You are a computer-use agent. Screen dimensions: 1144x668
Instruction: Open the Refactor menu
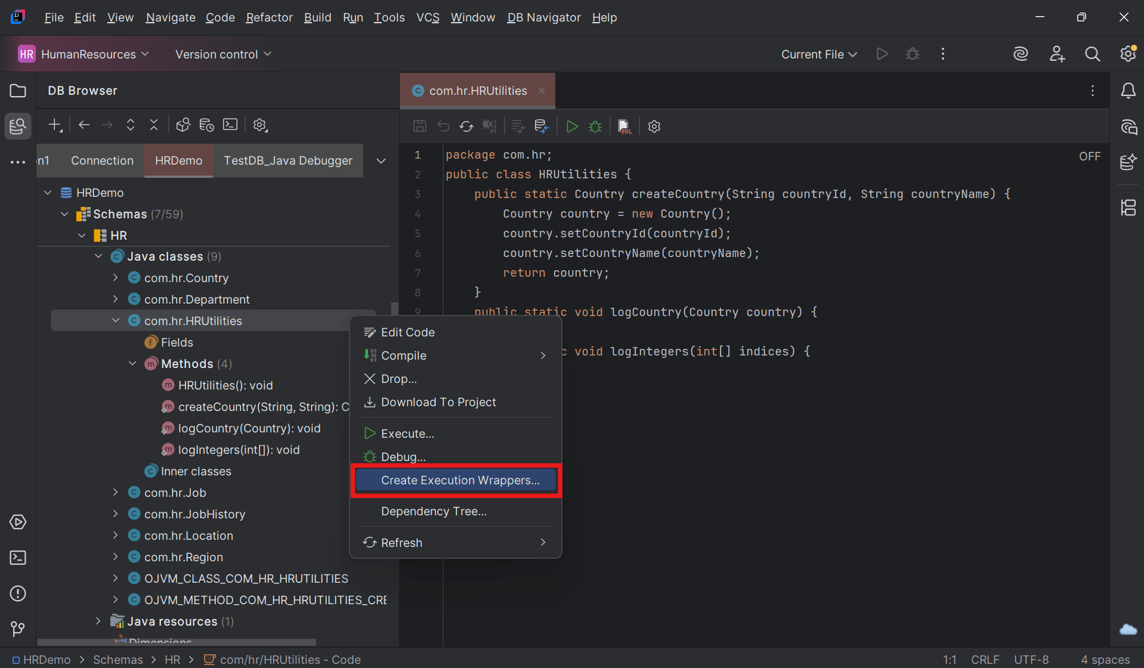269,17
